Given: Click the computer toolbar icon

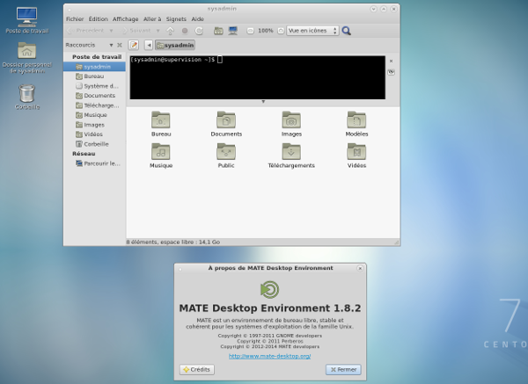Looking at the screenshot, I should [x=232, y=31].
